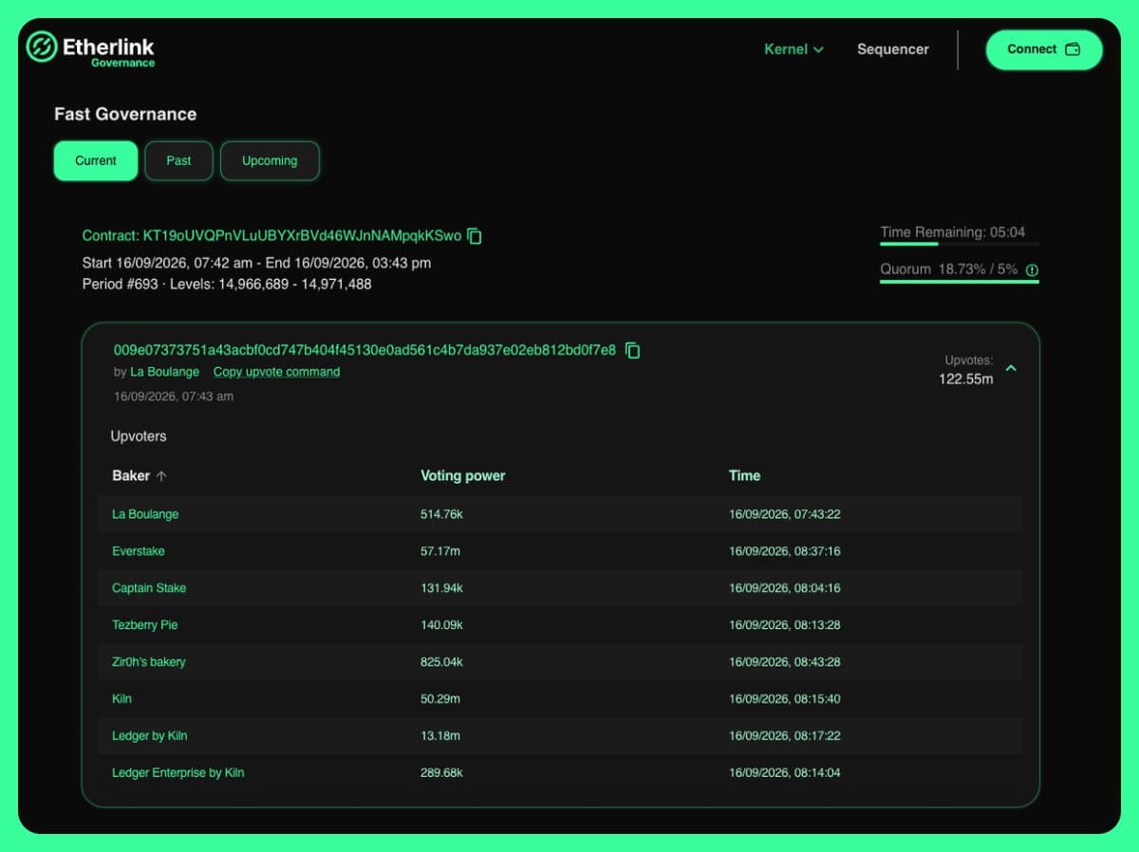This screenshot has width=1139, height=852.
Task: Click the 13.18m voting power value
Action: (440, 736)
